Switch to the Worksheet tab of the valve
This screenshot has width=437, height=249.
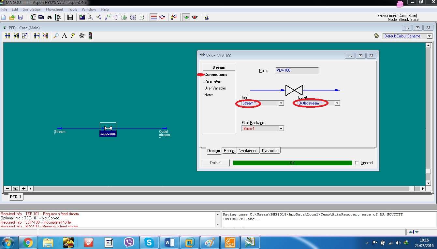click(248, 150)
